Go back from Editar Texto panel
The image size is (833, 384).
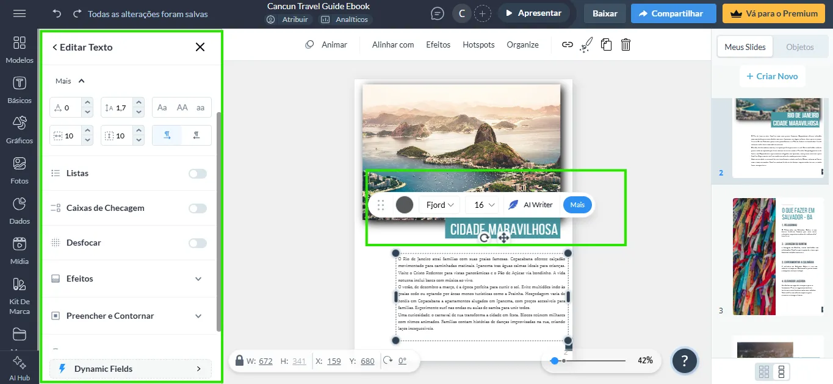pos(55,47)
